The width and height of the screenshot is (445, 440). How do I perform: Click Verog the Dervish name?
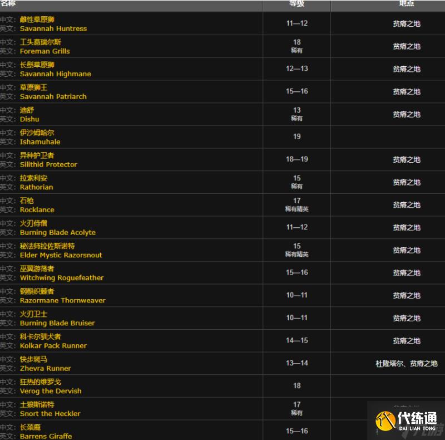click(51, 391)
